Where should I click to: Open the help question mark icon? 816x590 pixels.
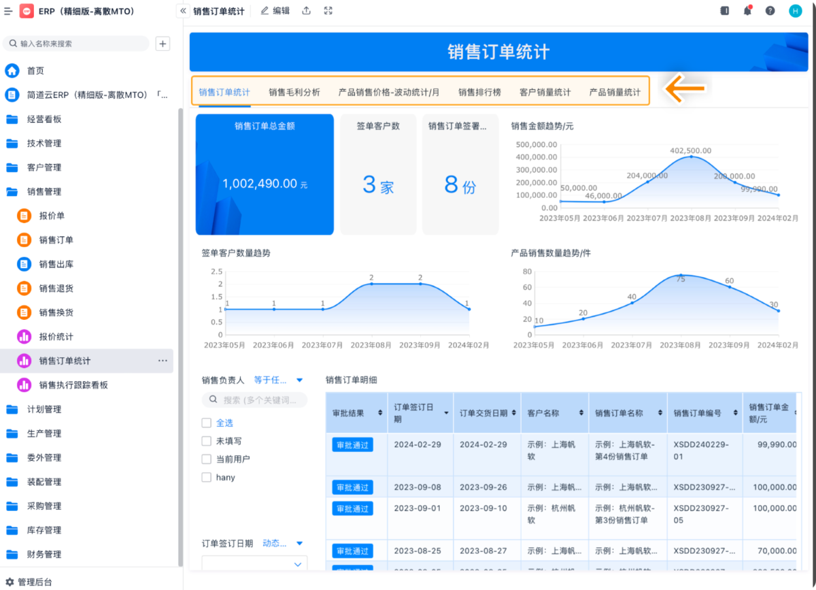(770, 11)
